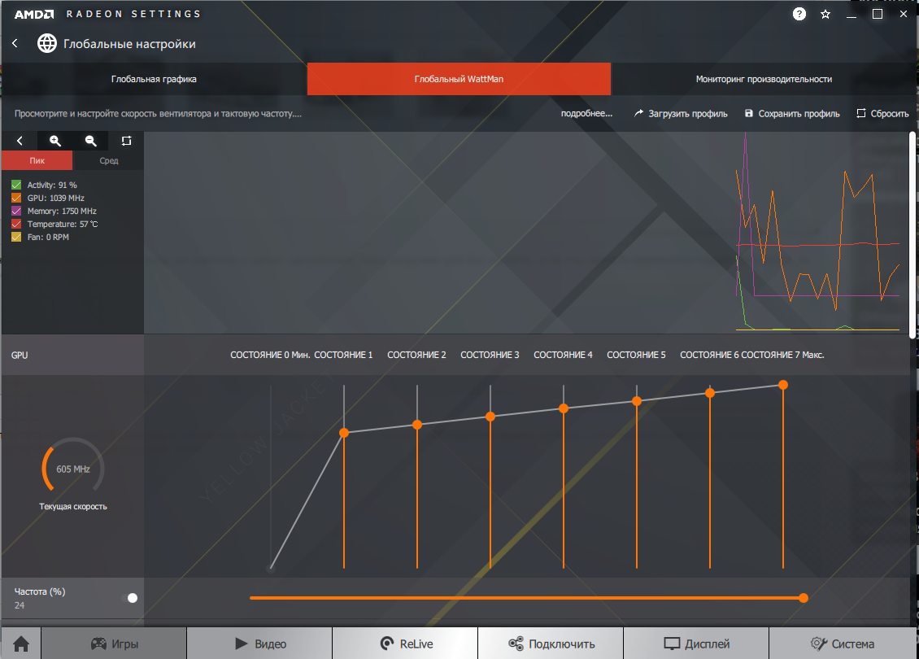Reset the graph zoom with the square icon
Viewport: 919px width, 659px height.
click(127, 141)
